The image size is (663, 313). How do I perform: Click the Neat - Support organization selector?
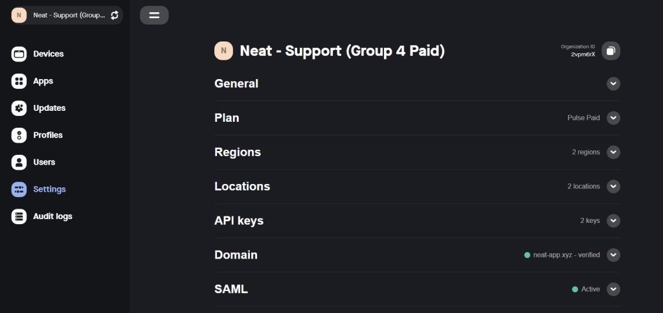[62, 15]
